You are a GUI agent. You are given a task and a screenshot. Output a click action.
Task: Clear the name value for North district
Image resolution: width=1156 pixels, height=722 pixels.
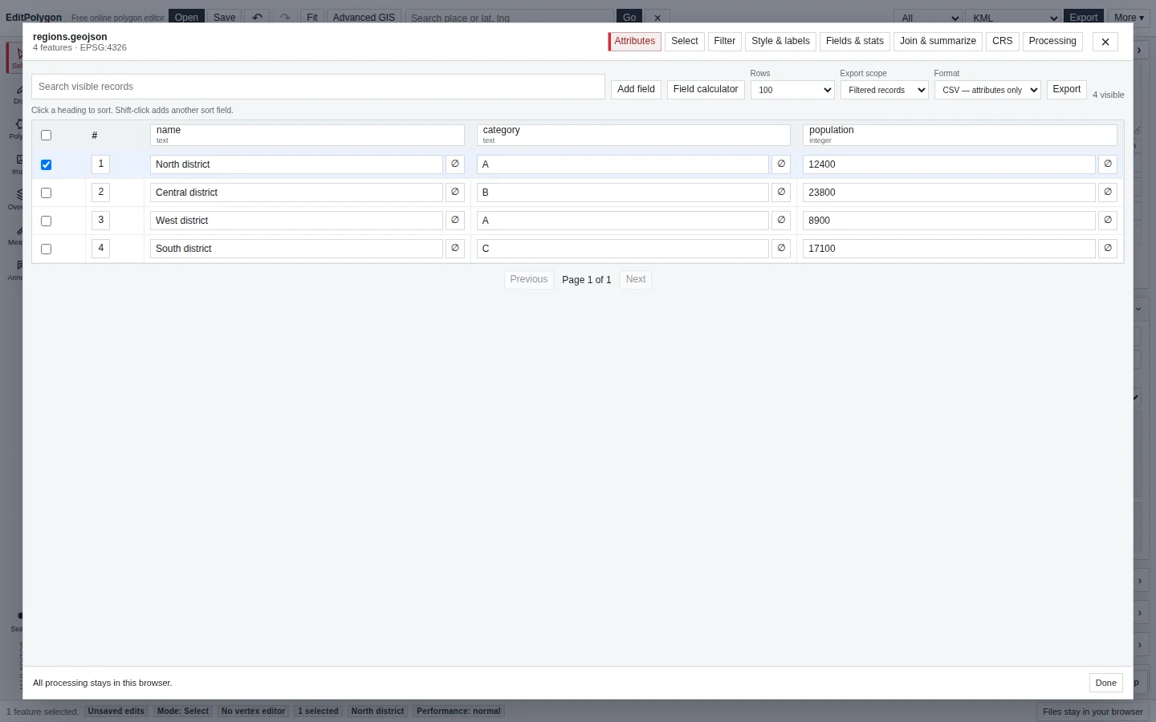click(x=455, y=164)
